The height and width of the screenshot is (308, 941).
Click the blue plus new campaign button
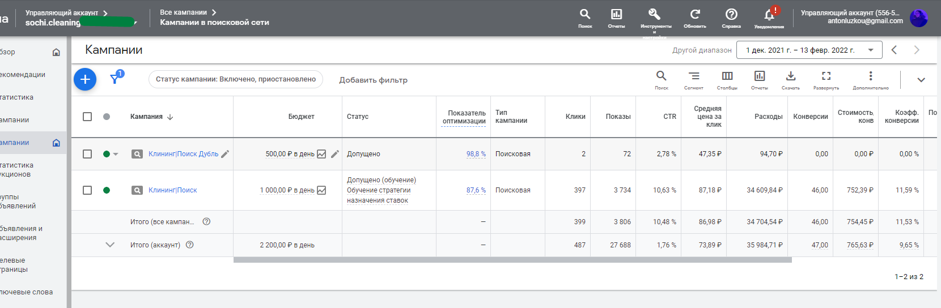85,79
